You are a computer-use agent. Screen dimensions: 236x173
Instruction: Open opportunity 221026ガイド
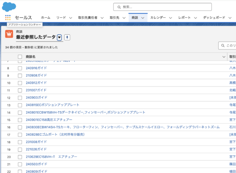36,149
